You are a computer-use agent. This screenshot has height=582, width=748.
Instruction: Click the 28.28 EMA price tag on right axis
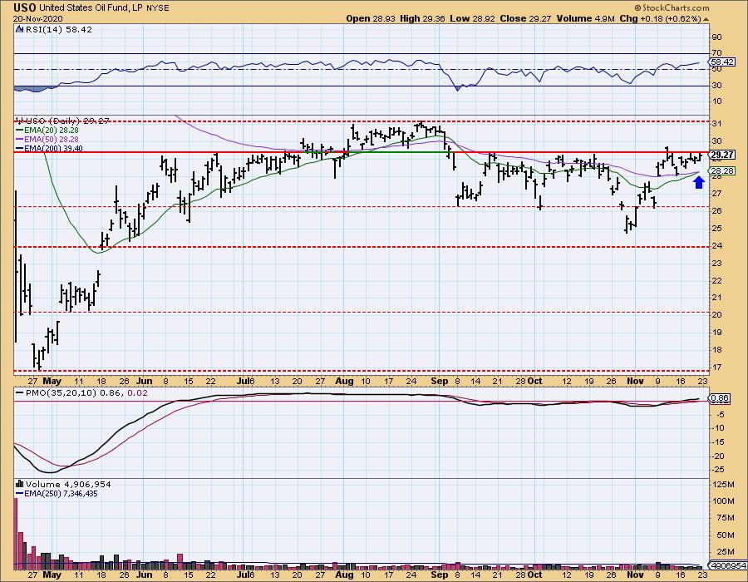click(722, 170)
